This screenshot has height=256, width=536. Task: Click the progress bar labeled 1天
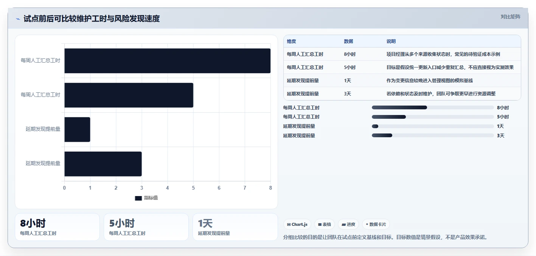(433, 126)
